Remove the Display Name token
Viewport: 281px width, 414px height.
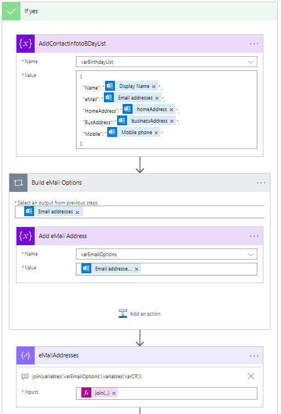154,87
